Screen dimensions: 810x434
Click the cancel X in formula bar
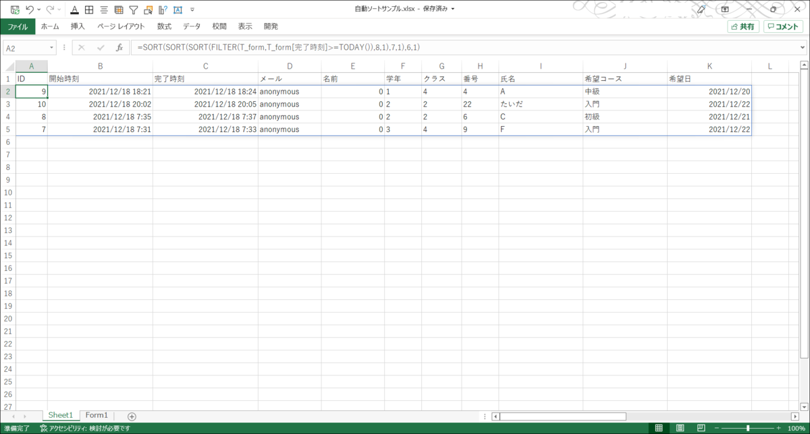tap(81, 48)
